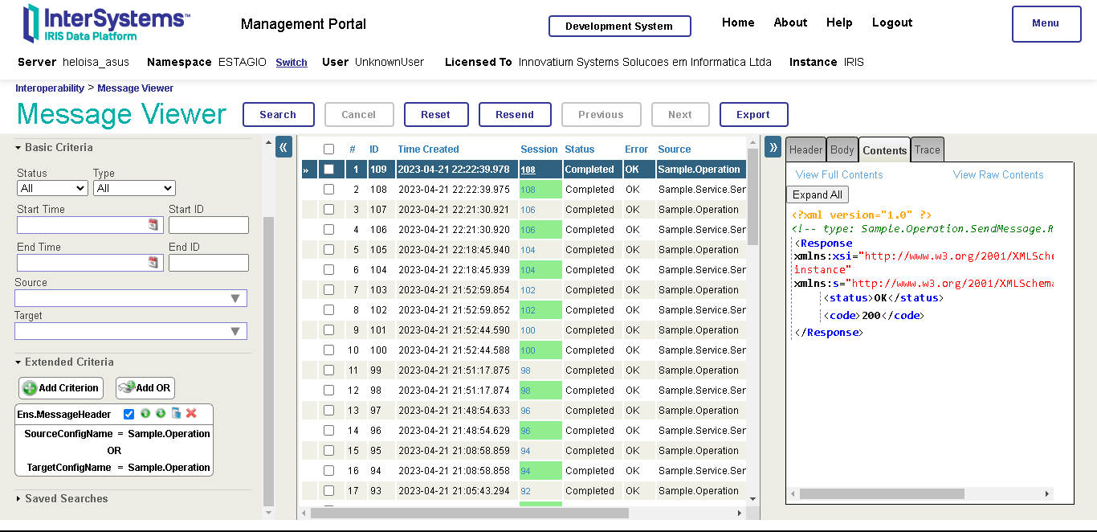Collapse the left search criteria panel
Screen dimensions: 1097x532
pyautogui.click(x=283, y=147)
